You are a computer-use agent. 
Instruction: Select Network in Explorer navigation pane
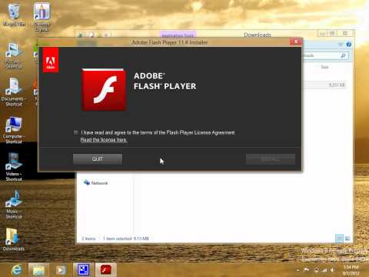tap(96, 183)
